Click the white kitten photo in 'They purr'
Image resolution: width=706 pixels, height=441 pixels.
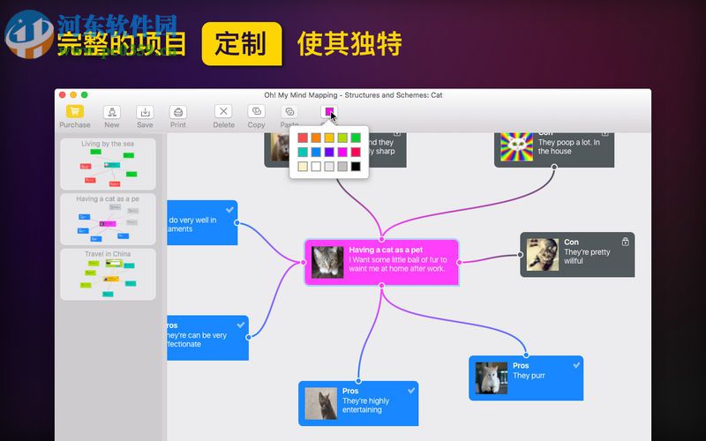pyautogui.click(x=492, y=378)
